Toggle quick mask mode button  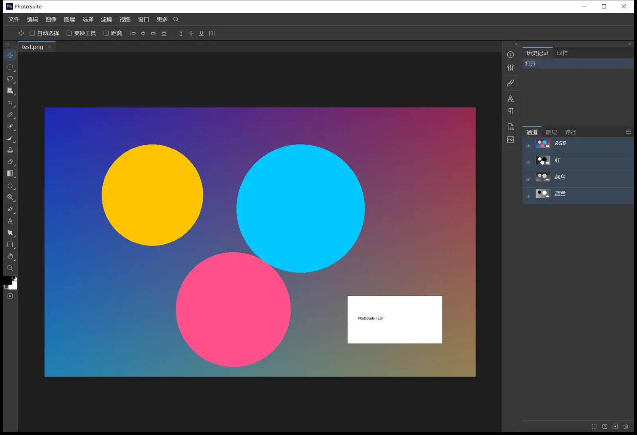click(x=10, y=296)
